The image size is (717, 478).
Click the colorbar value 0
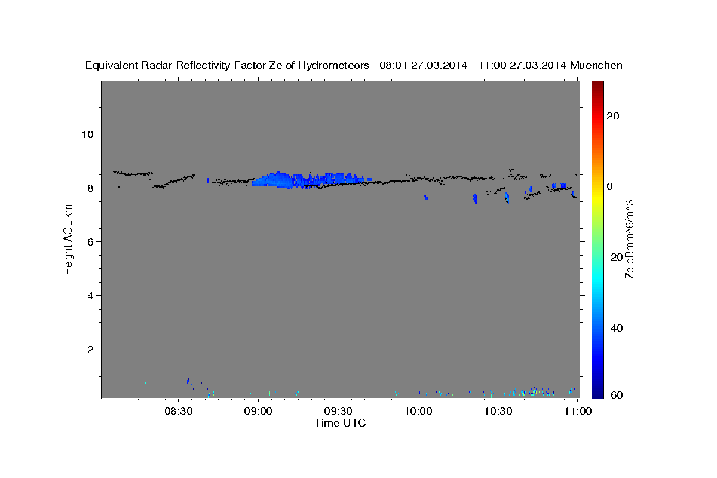point(610,186)
